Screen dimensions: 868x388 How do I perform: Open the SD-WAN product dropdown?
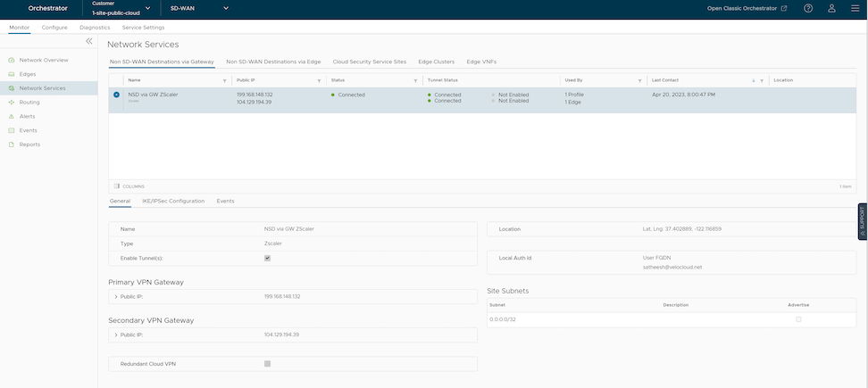tap(199, 8)
